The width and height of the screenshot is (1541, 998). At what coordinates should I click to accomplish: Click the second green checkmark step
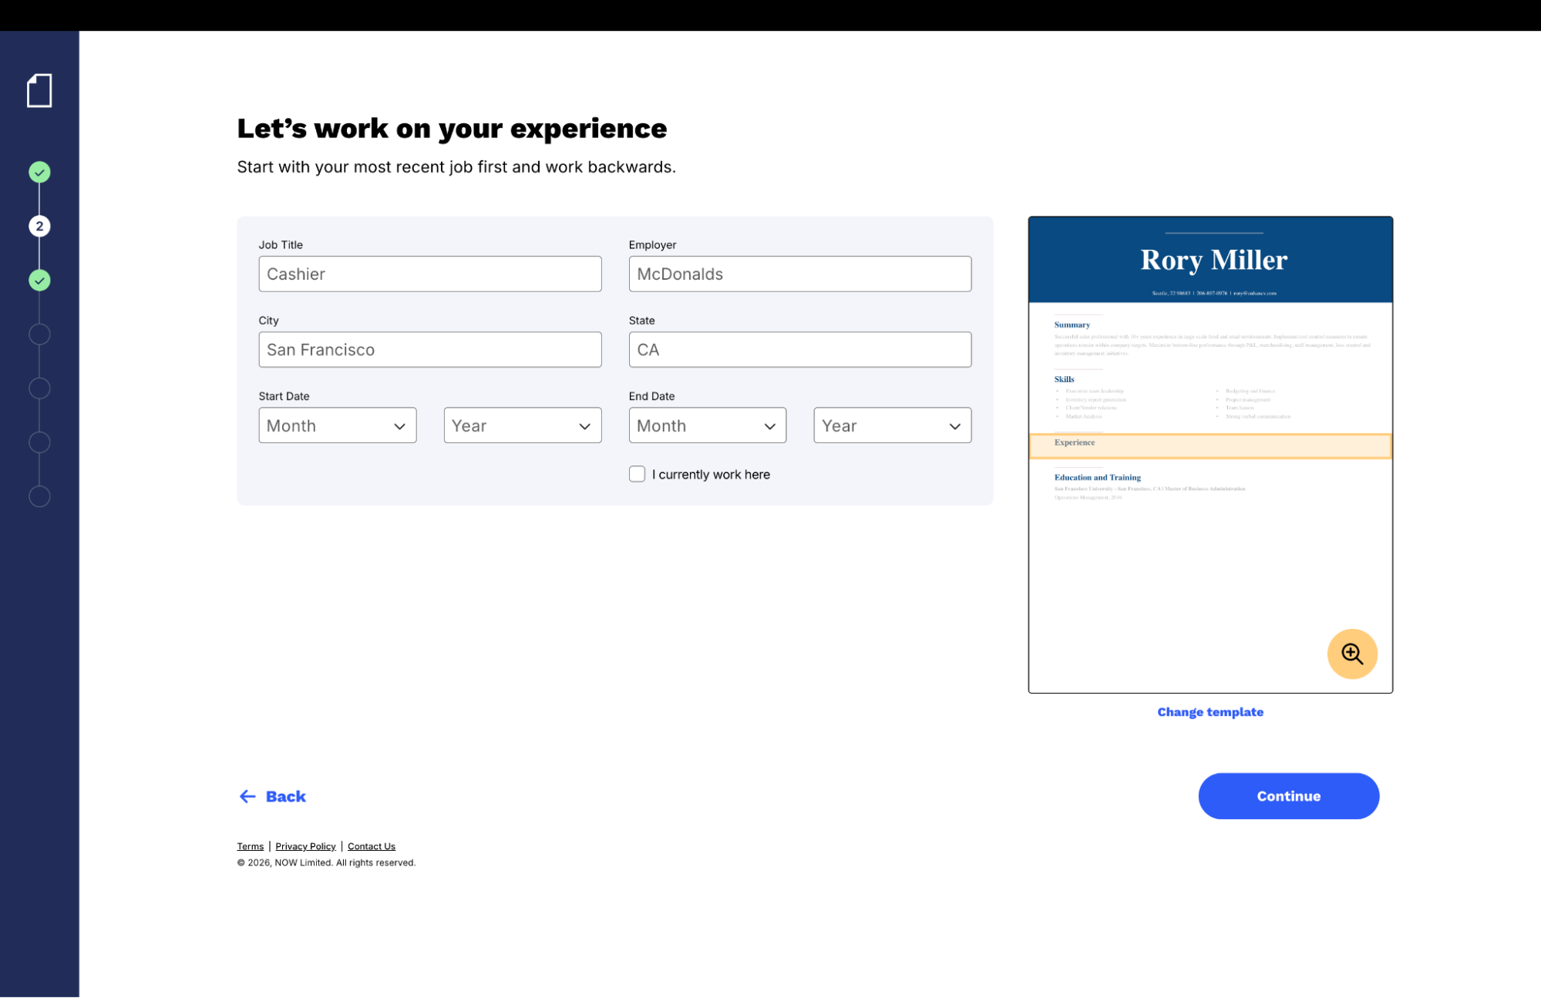click(39, 280)
